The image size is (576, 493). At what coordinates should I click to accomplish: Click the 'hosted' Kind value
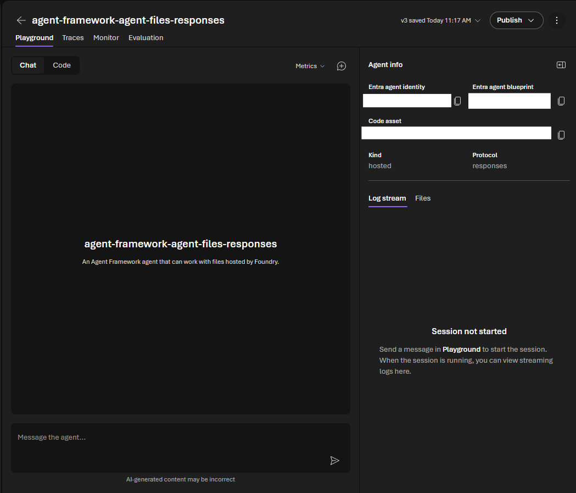point(380,166)
